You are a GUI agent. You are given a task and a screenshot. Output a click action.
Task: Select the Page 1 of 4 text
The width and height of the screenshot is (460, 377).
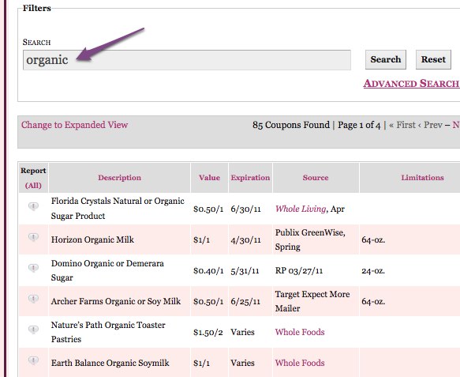click(x=359, y=125)
